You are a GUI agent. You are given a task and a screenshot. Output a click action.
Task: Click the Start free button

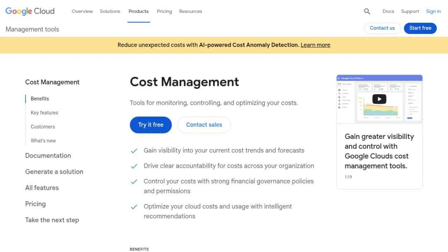coord(420,28)
